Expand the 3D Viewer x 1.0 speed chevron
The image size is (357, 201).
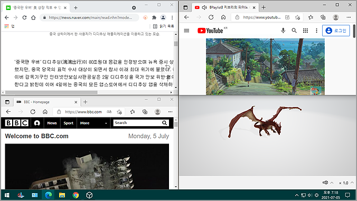(352, 183)
